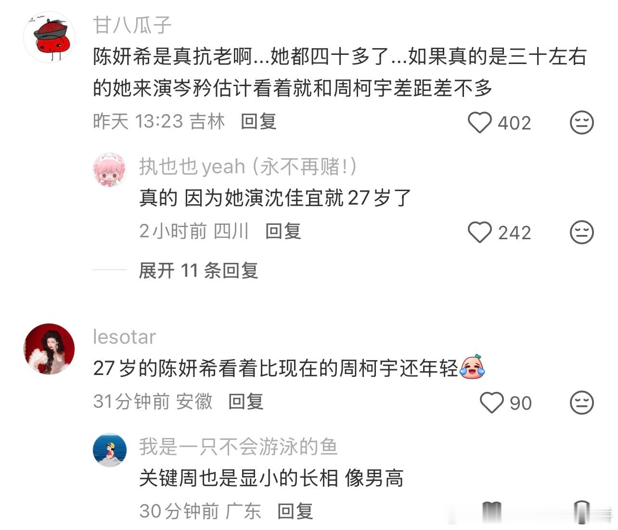Screen dimensions: 618x530
Task: Reply to the 广东 comment posted 30分钟前
Action: coord(295,511)
